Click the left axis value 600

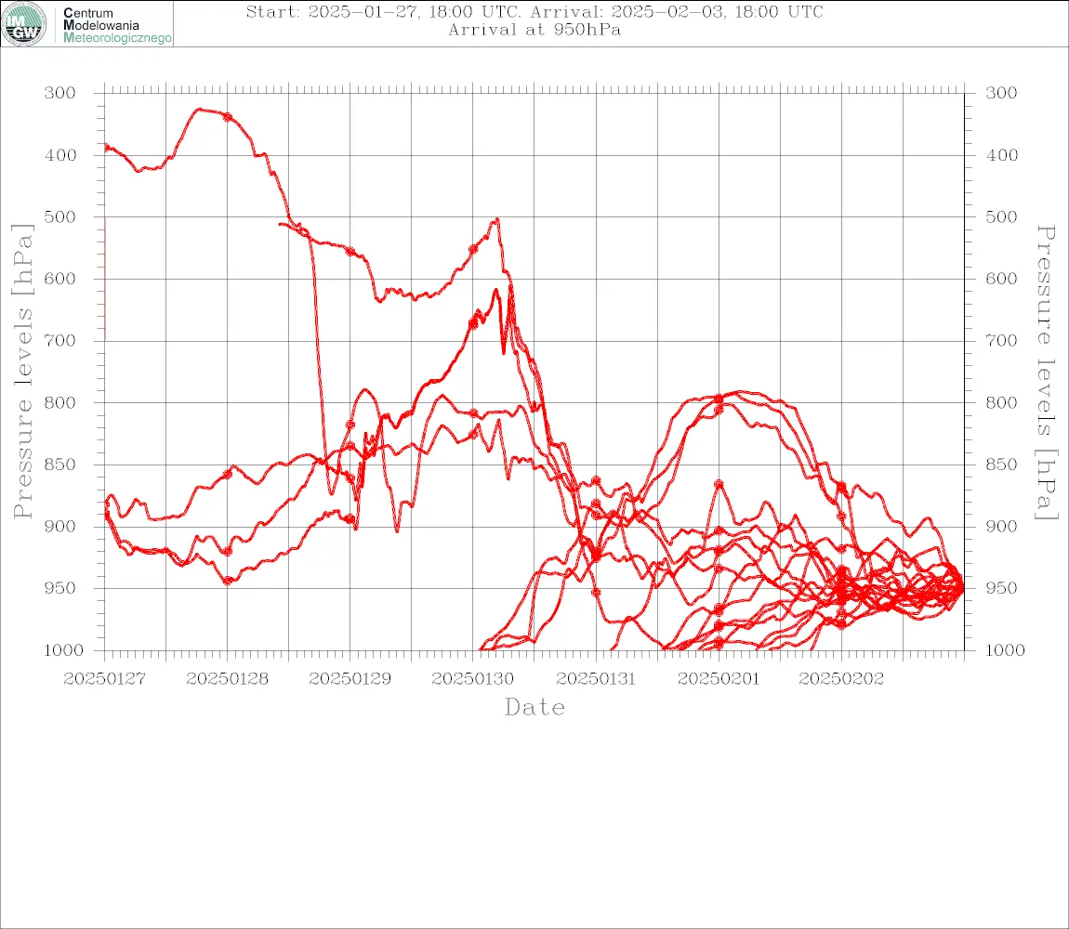(x=60, y=279)
